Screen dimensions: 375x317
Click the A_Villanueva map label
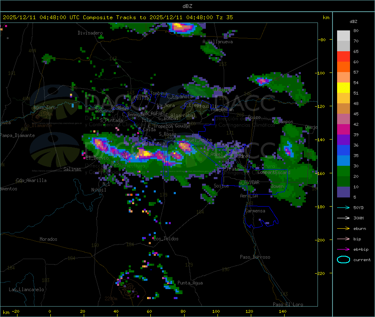coord(217,42)
